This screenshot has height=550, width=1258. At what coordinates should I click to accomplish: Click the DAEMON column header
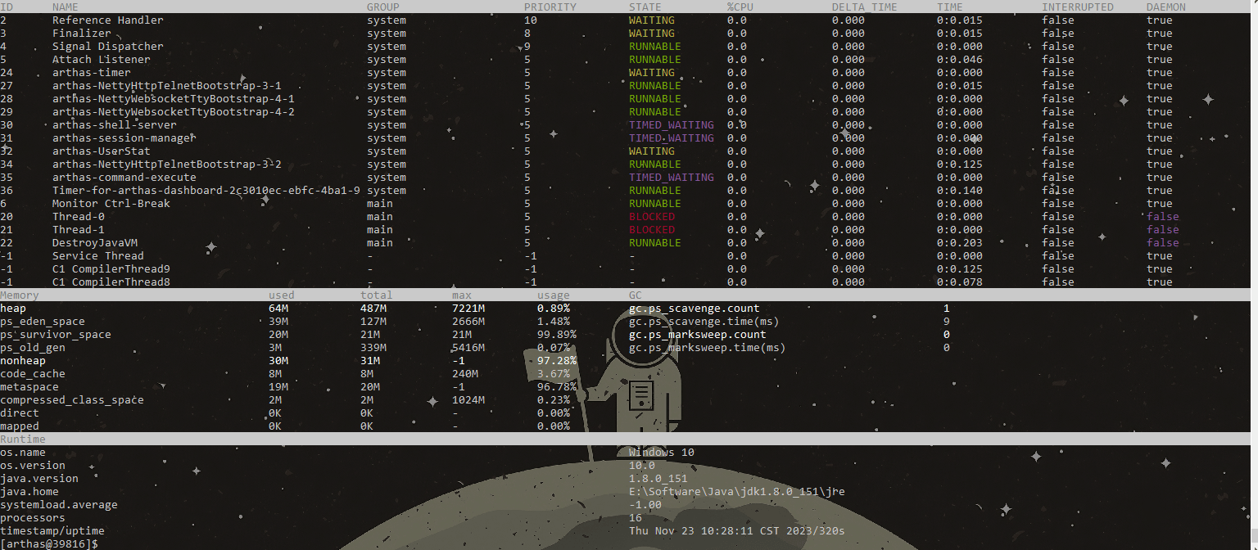point(1166,7)
